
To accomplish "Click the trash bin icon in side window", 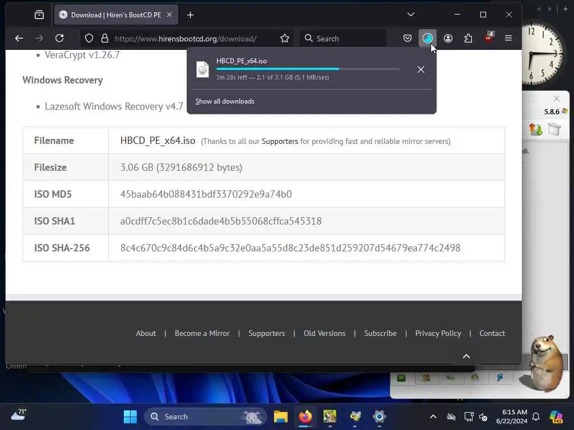I will click(554, 129).
